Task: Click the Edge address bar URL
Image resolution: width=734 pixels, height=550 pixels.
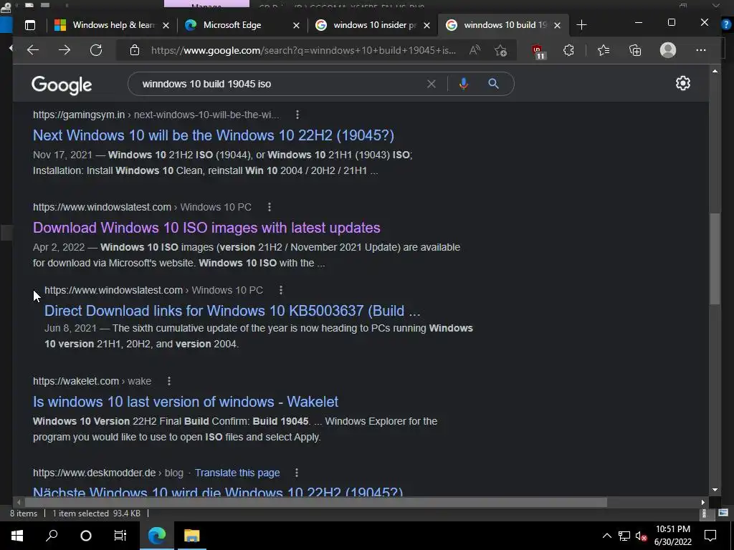Action: [x=303, y=50]
